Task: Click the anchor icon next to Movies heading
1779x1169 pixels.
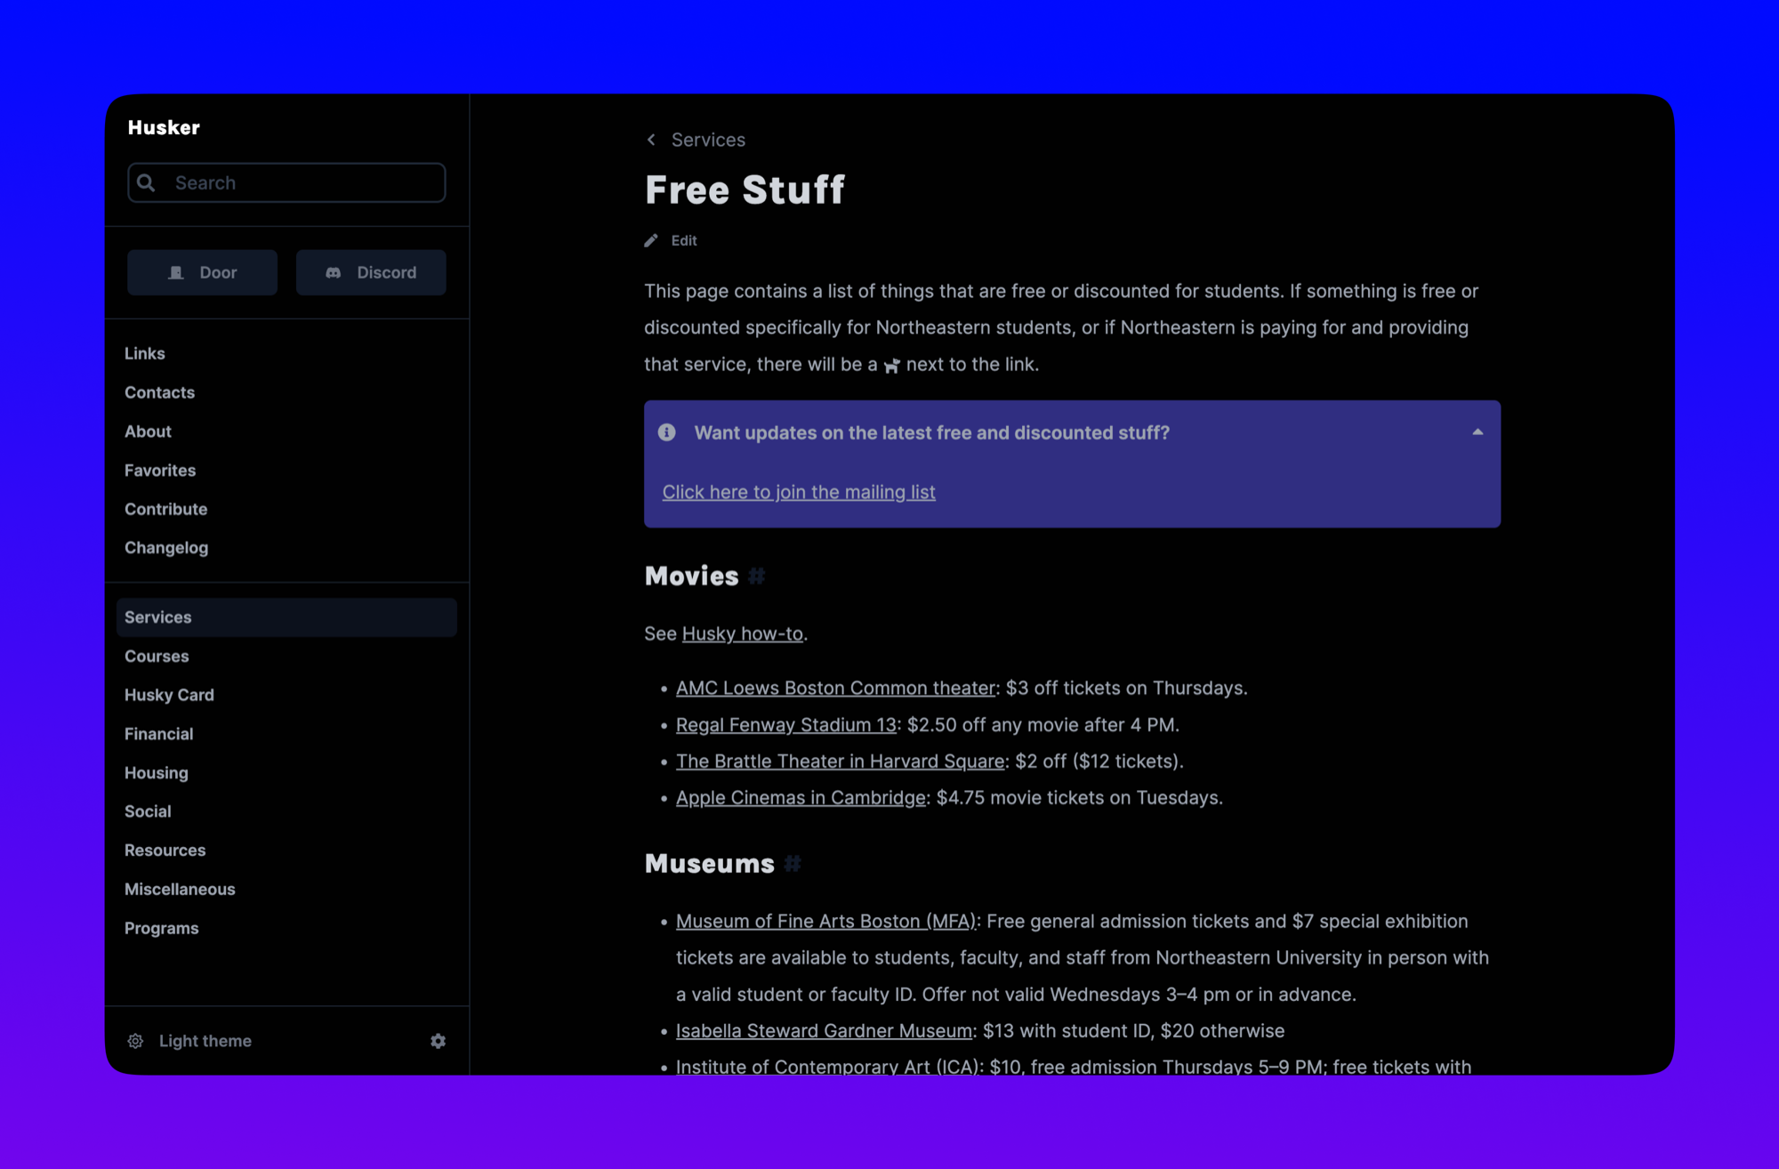Action: click(x=757, y=576)
